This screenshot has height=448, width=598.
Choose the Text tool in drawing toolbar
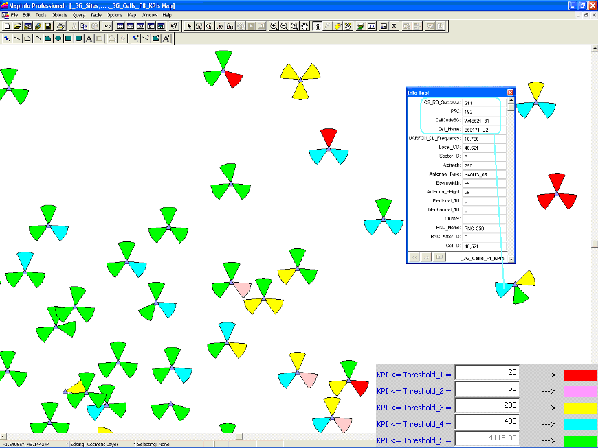point(89,38)
